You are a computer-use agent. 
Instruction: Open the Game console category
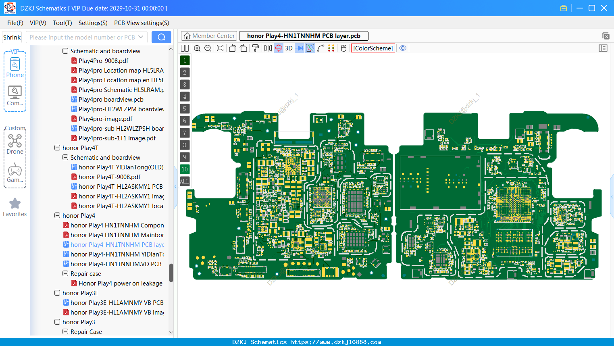15,173
